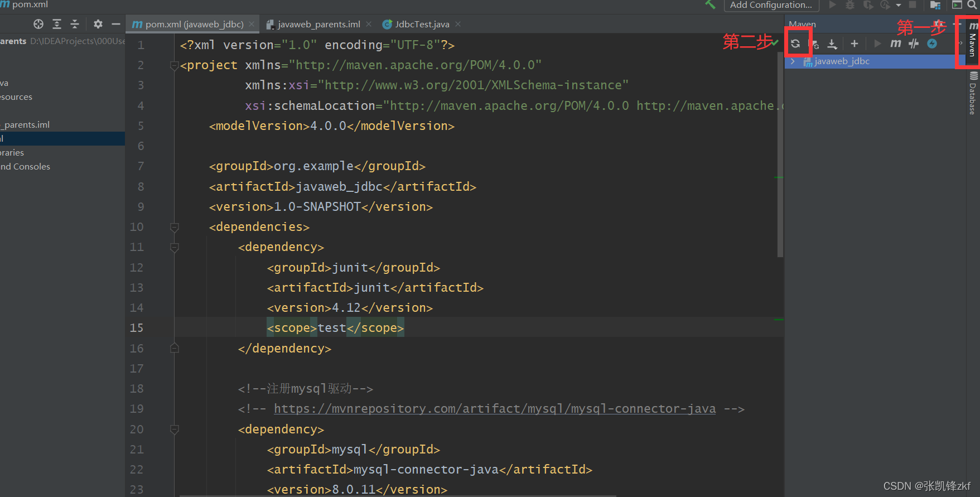The height and width of the screenshot is (497, 980).
Task: Collapse all in Project panel
Action: click(75, 24)
